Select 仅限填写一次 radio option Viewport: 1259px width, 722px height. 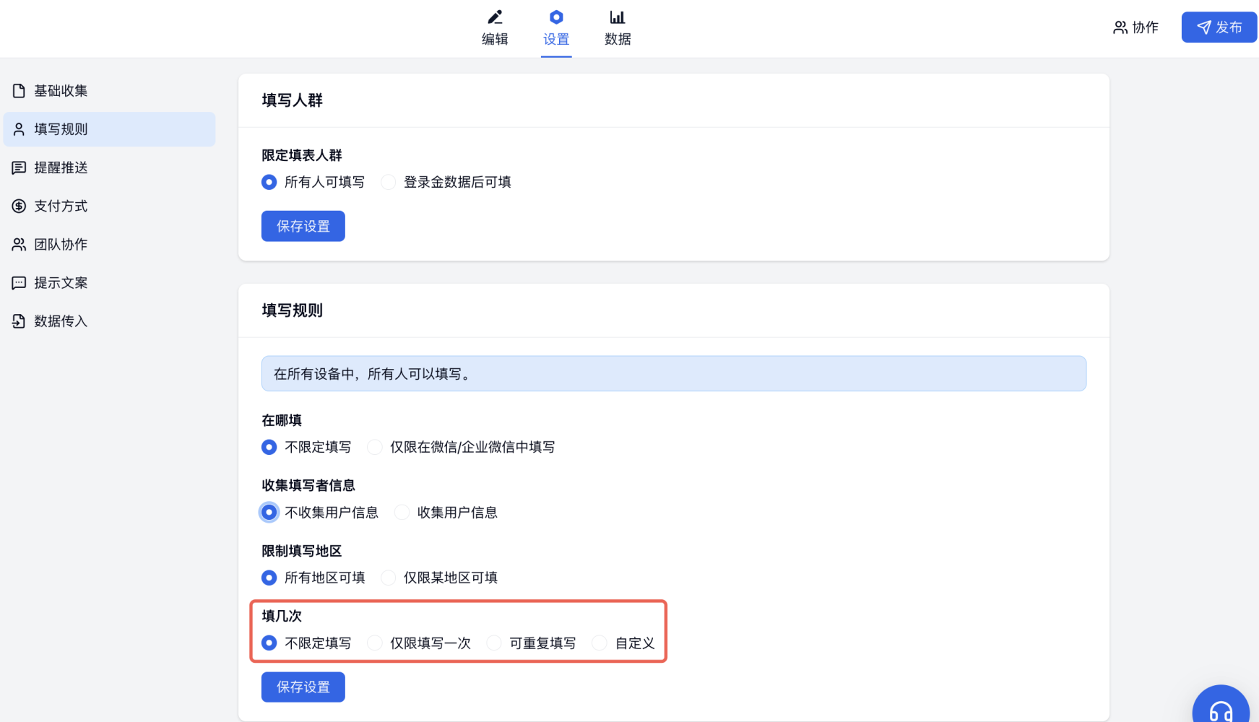tap(375, 643)
